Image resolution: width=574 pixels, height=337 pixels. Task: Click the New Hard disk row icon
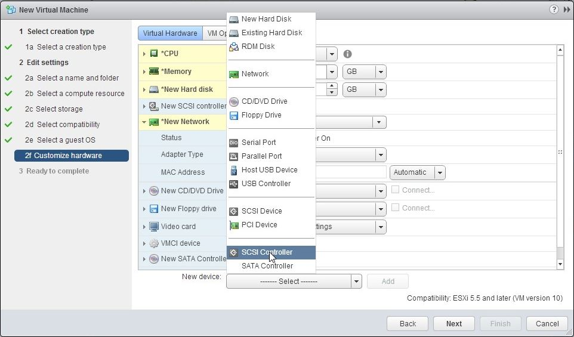click(154, 89)
